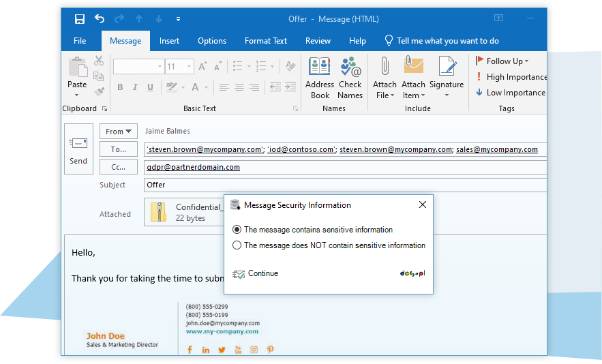Click the Undo arrow icon
Screen dimensions: 602x364
[x=100, y=19]
